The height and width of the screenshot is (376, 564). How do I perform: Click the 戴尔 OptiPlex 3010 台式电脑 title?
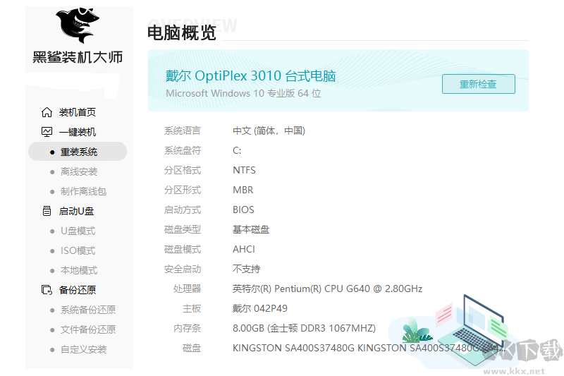[251, 75]
